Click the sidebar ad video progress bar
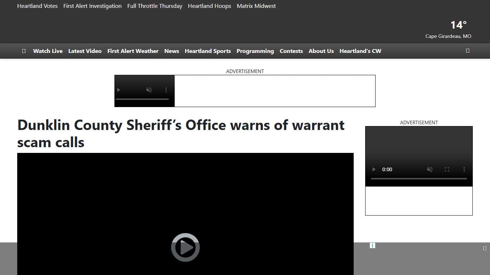 coord(419,178)
